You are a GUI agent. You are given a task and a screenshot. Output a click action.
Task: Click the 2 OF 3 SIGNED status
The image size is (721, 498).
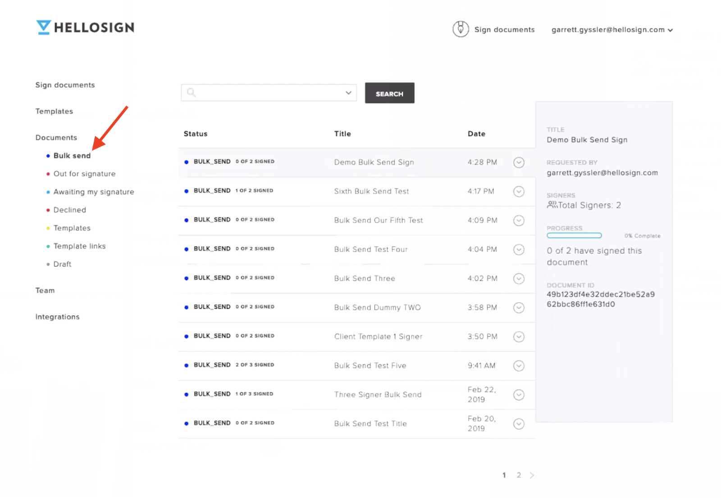255,365
